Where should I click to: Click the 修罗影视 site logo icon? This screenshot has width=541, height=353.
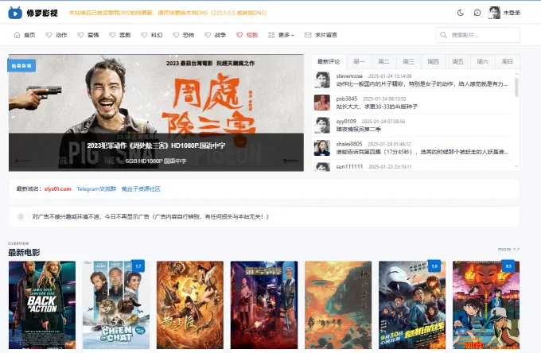click(x=15, y=13)
